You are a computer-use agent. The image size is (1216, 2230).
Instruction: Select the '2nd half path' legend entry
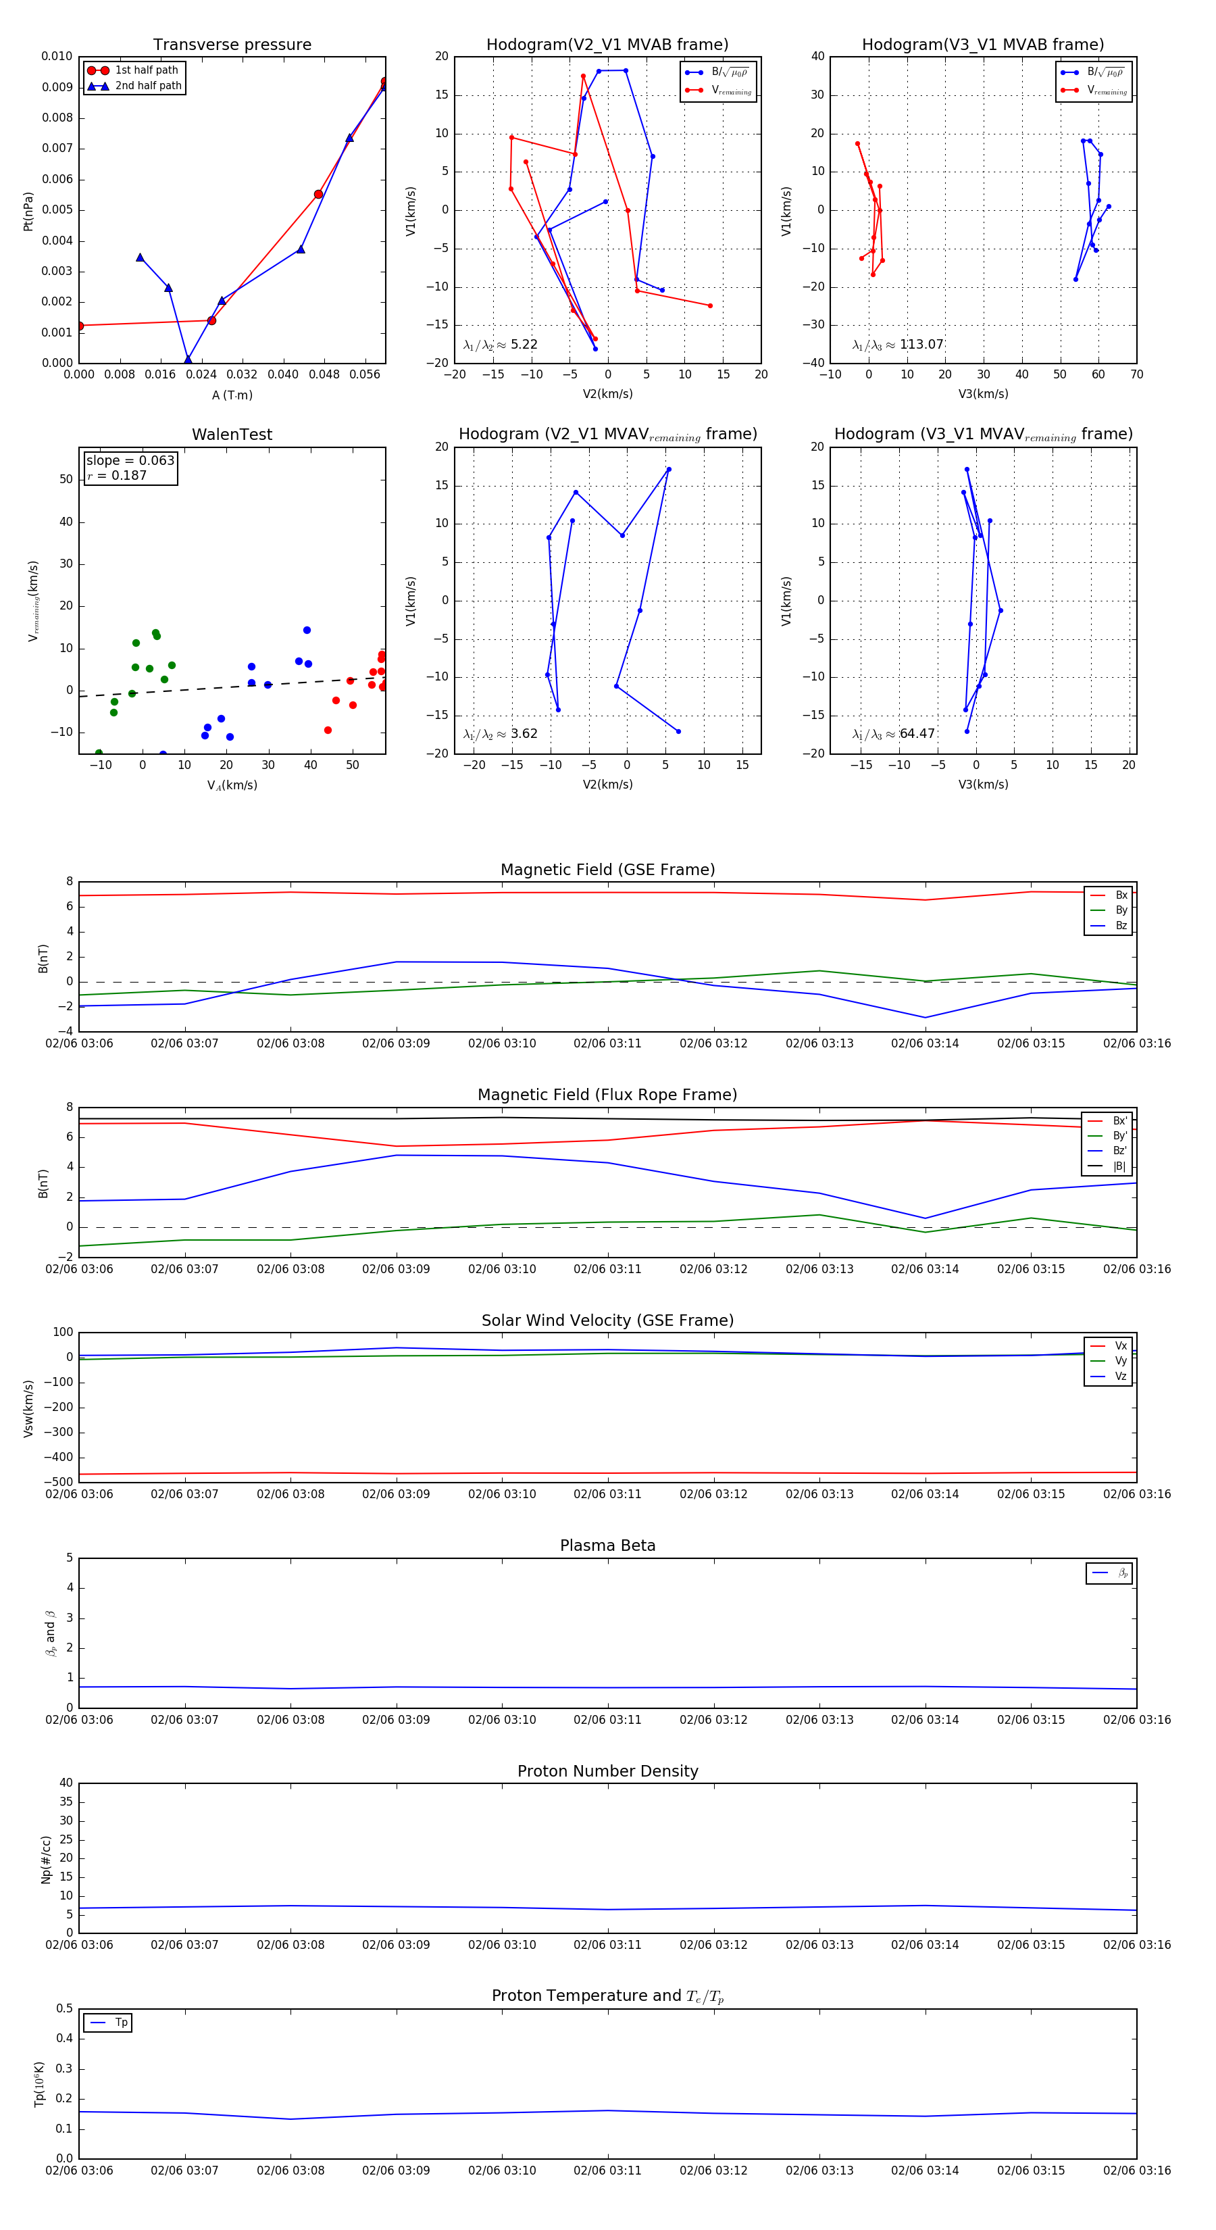[134, 86]
